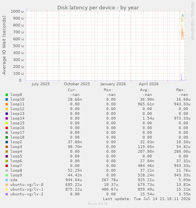This screenshot has height=208, width=196.
Task: Click the 'Max:' column header
Action: (x=181, y=90)
